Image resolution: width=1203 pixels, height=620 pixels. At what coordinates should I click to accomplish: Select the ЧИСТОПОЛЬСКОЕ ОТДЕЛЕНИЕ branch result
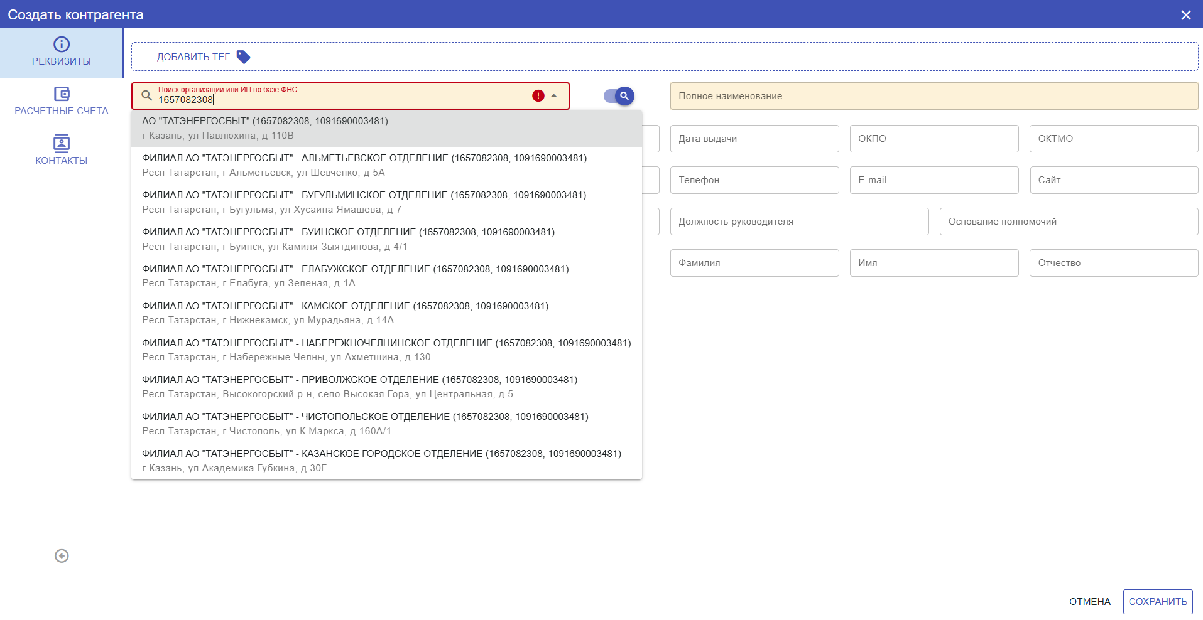point(386,424)
